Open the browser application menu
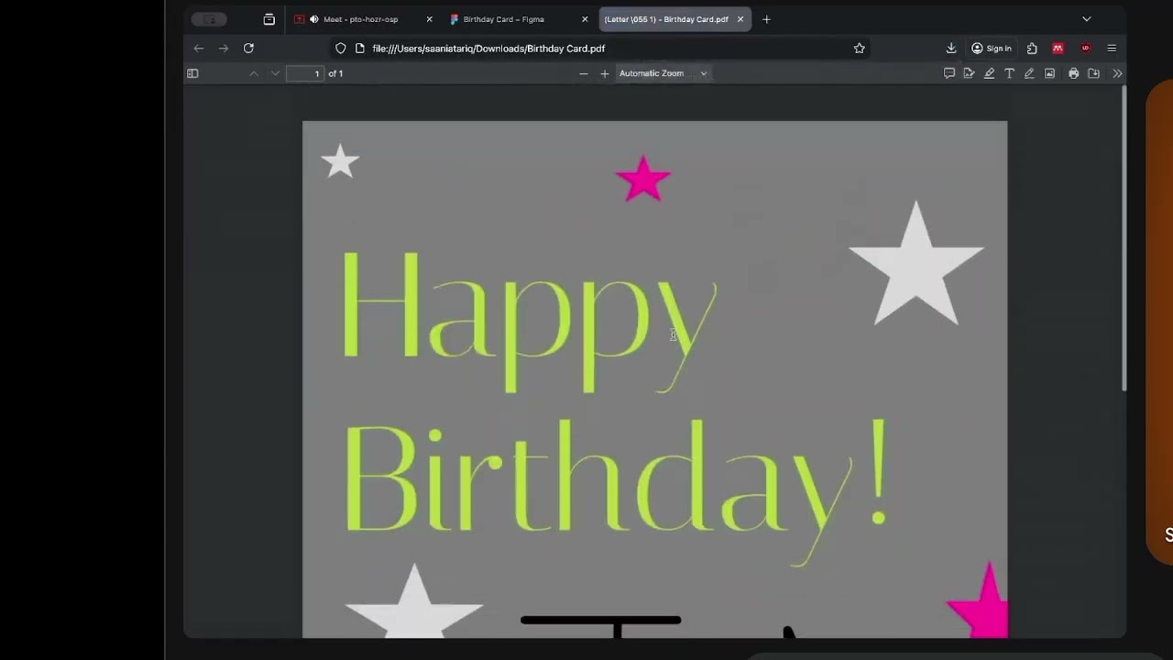 1112,48
